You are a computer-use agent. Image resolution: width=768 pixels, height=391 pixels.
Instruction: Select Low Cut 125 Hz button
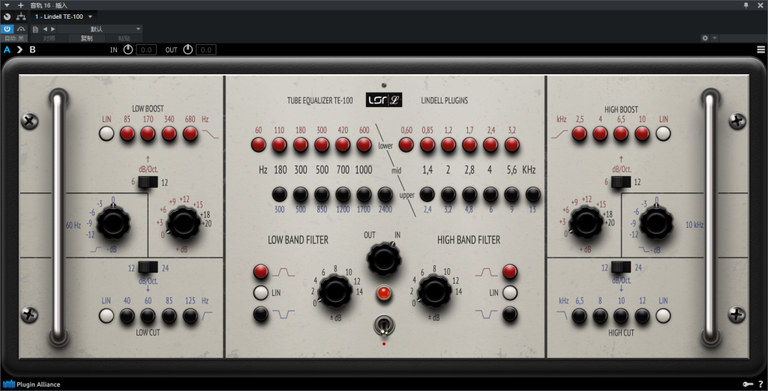[190, 315]
